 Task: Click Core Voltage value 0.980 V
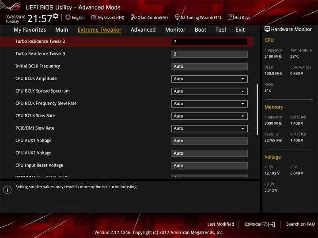(x=296, y=73)
